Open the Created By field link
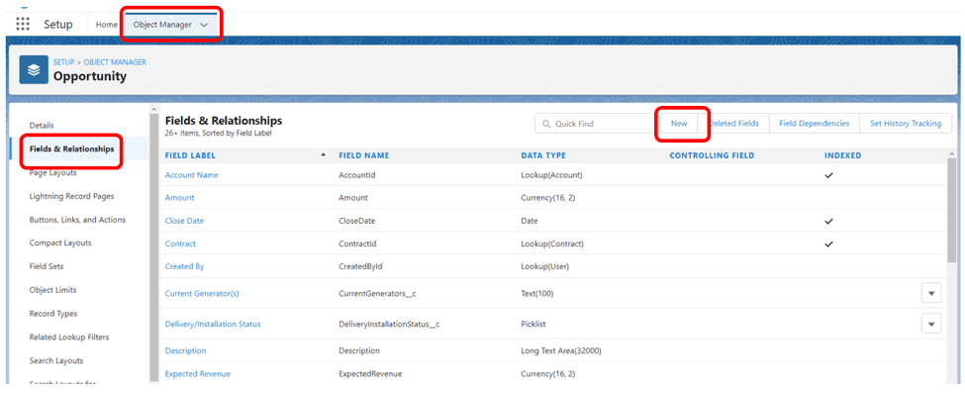Viewport: 965px width, 394px height. [185, 267]
